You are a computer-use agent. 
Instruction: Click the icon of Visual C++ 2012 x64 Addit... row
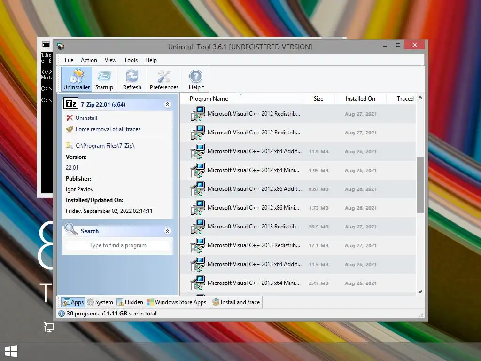tap(198, 151)
